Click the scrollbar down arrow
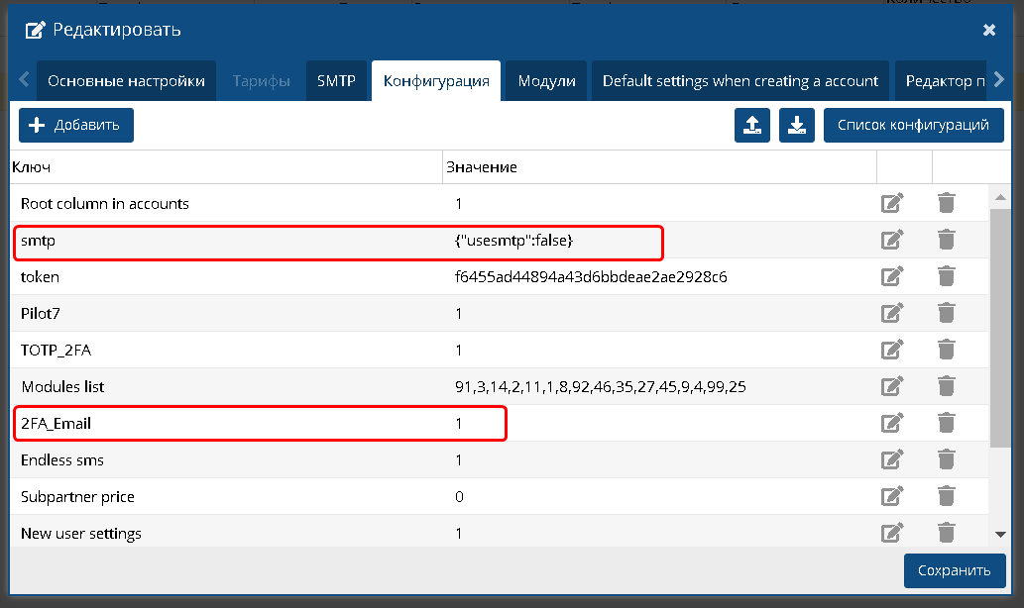This screenshot has width=1024, height=608. [1000, 534]
